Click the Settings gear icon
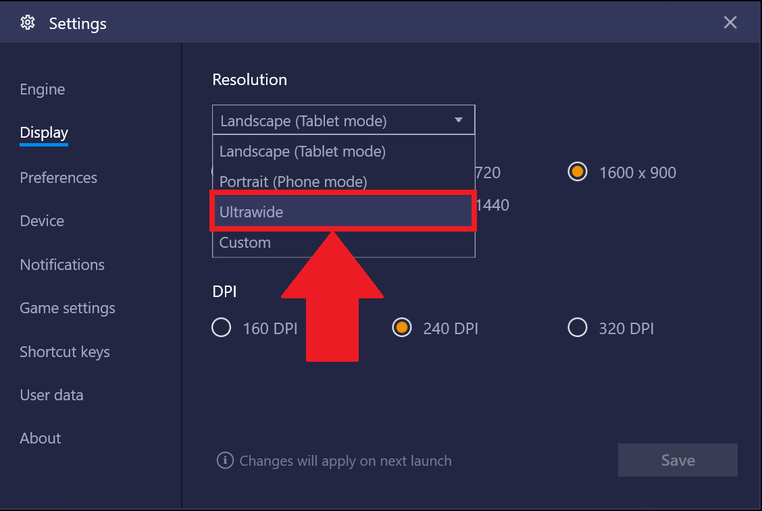The height and width of the screenshot is (511, 762). (x=28, y=23)
